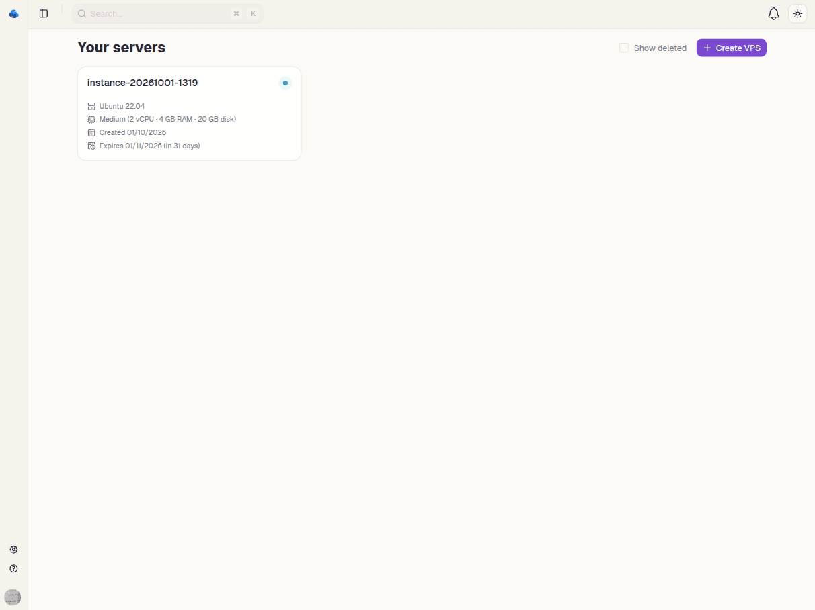Click the search magnifier icon
Screen dimensions: 815x610
click(x=82, y=13)
